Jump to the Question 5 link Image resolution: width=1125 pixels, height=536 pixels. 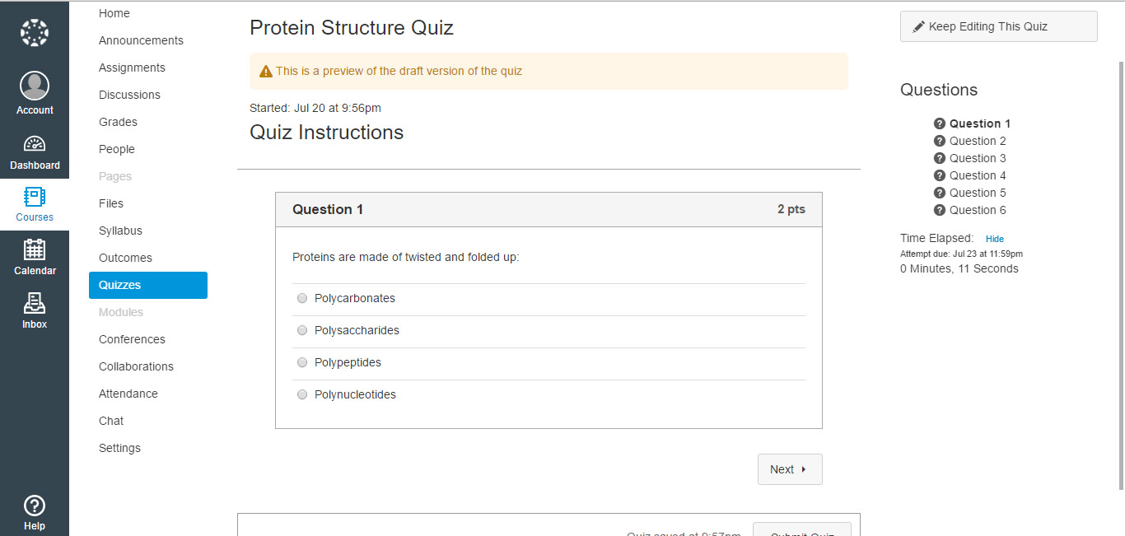(978, 193)
